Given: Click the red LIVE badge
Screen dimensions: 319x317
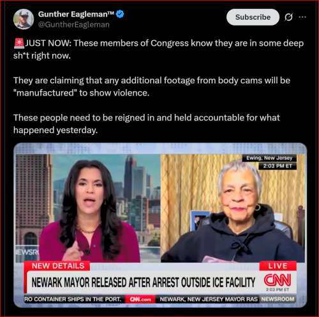Looking at the screenshot, I should (x=278, y=266).
